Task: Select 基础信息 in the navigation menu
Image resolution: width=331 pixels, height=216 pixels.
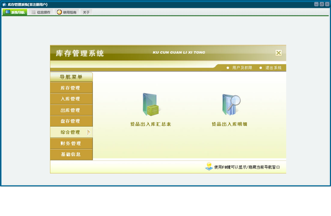Action: (x=71, y=154)
